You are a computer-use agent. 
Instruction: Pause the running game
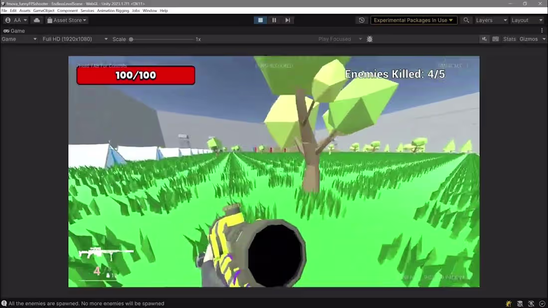point(274,20)
